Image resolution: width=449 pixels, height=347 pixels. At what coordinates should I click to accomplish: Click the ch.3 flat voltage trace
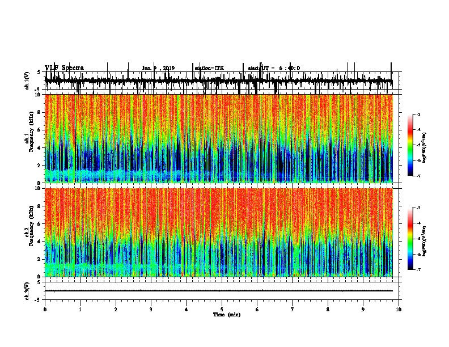[219, 291]
